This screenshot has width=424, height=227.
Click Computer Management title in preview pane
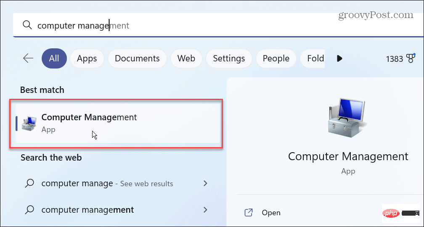click(x=348, y=156)
